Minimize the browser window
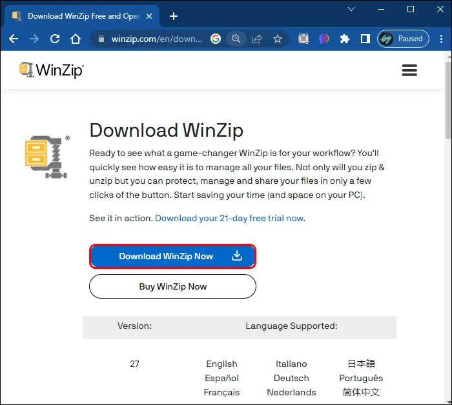The width and height of the screenshot is (452, 405). tap(381, 9)
